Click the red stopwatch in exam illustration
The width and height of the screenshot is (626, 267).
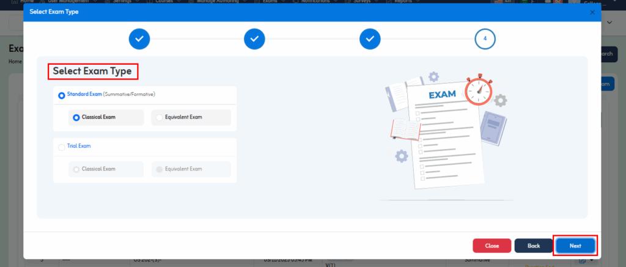(477, 91)
